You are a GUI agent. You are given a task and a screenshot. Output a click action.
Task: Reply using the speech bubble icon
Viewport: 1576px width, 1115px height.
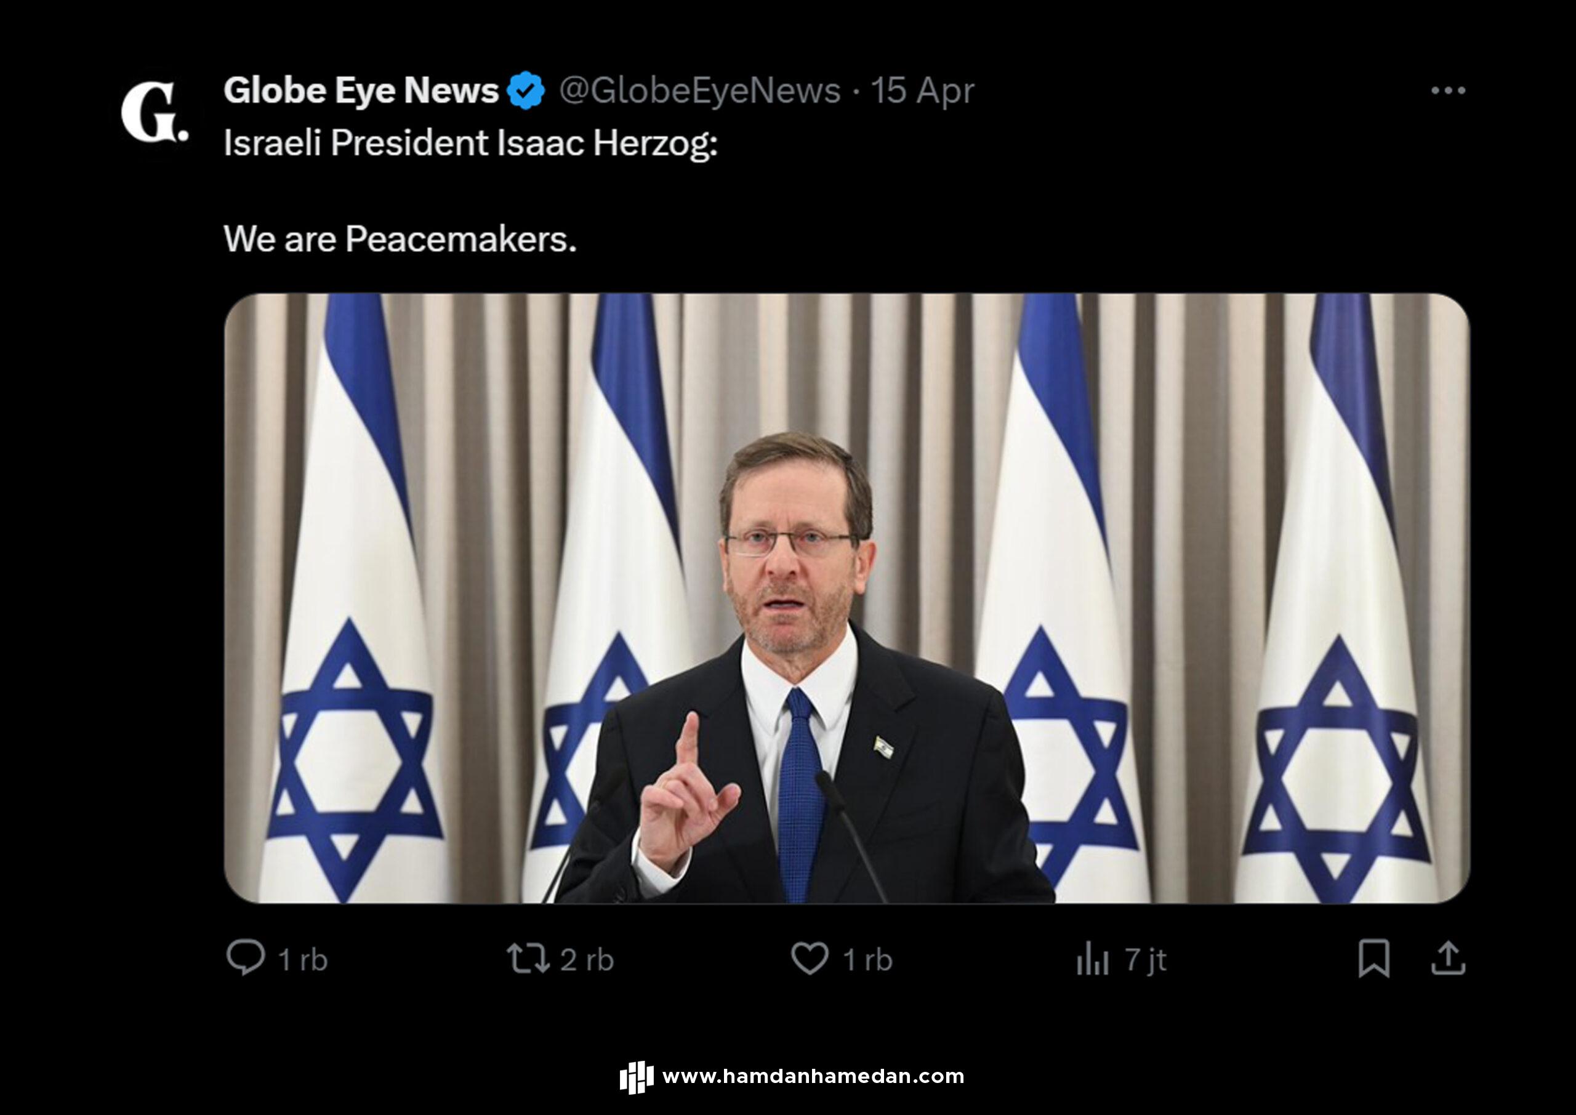coord(245,957)
